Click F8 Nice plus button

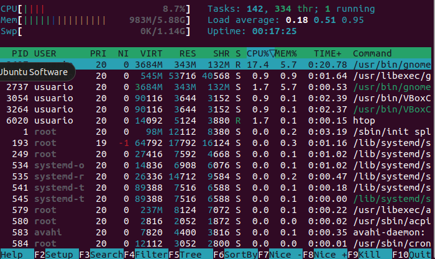point(325,254)
